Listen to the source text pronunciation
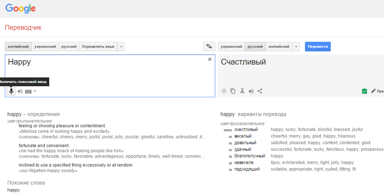This screenshot has height=193, width=384. 20,91
